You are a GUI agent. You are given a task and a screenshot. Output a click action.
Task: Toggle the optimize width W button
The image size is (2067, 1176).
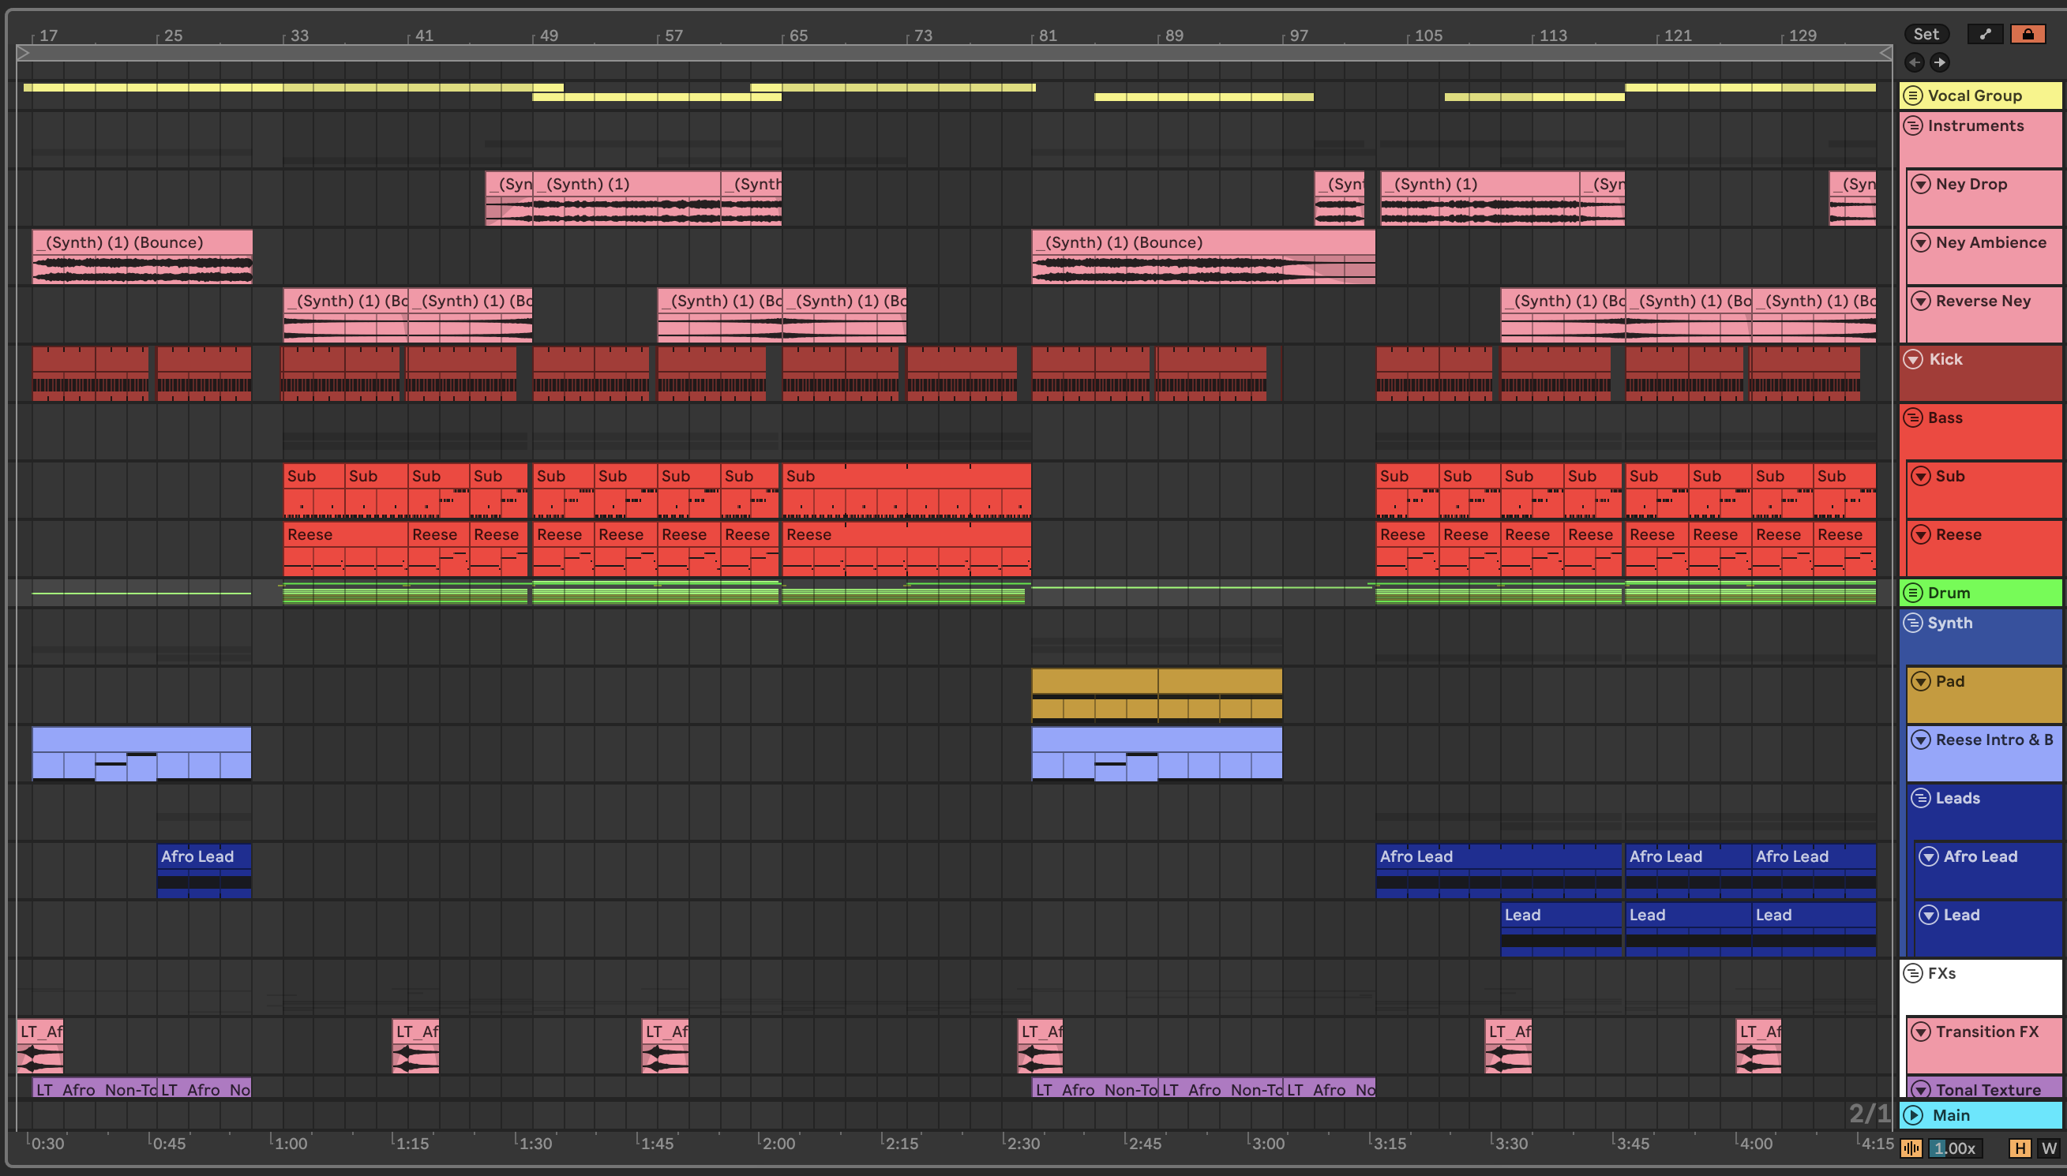(2048, 1148)
